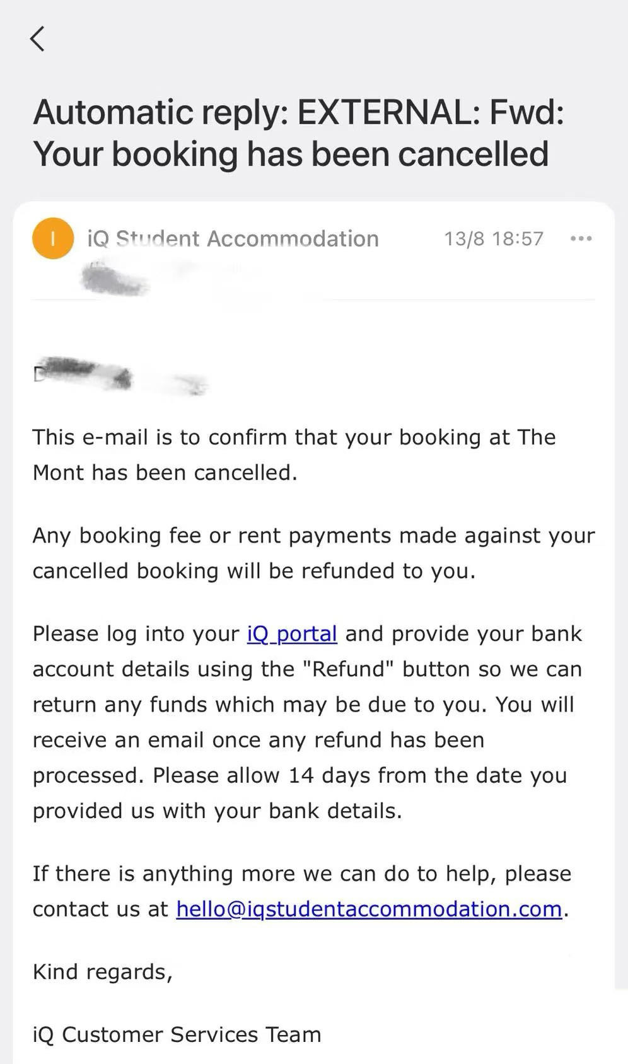Screen dimensions: 628x1064
Task: Open the three-dot more options menu
Action: pos(580,239)
